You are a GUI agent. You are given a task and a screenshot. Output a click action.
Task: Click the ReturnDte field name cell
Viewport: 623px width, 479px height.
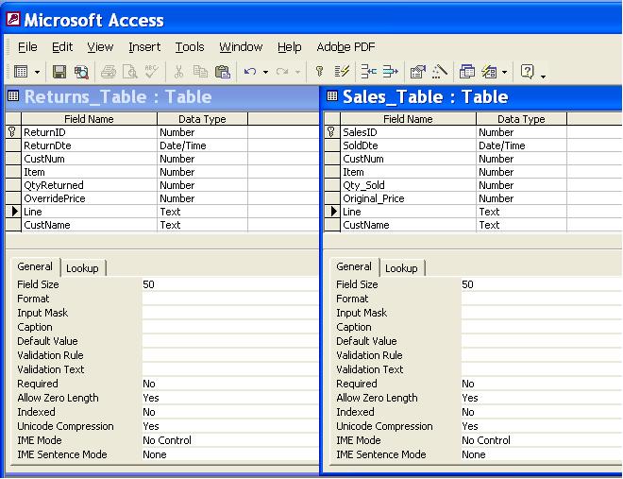pos(90,145)
